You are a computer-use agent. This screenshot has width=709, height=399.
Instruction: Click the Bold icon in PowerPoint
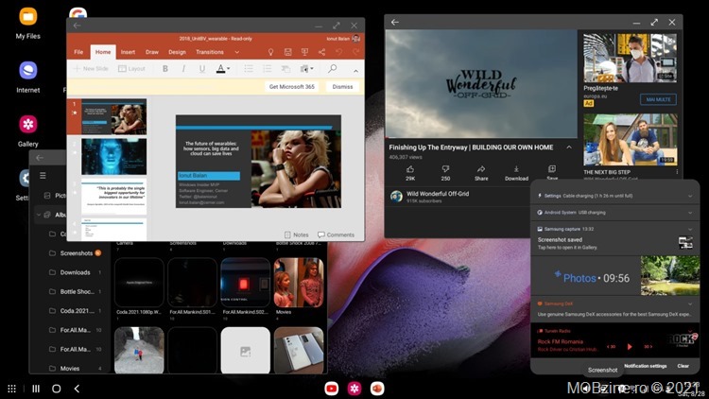(165, 69)
